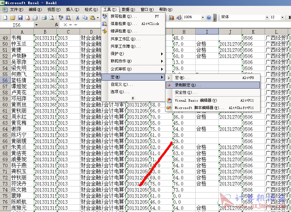Expand the full Tools menu with the chevron
This screenshot has height=212, width=291.
click(x=133, y=98)
